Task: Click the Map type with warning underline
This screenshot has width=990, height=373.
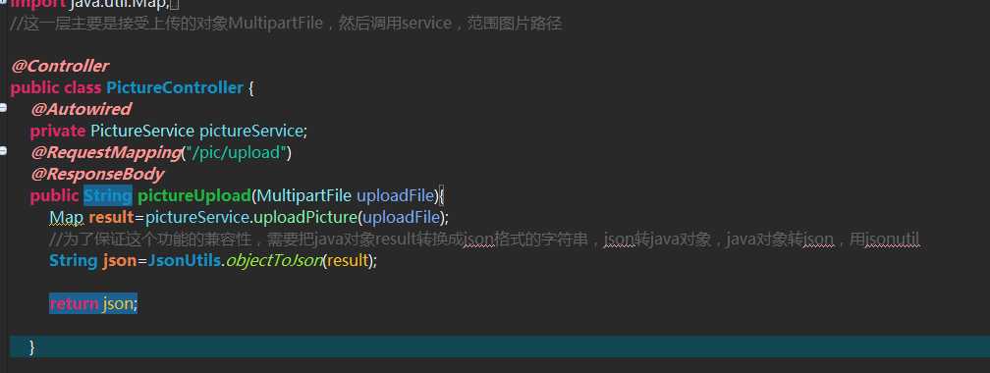Action: (x=67, y=218)
